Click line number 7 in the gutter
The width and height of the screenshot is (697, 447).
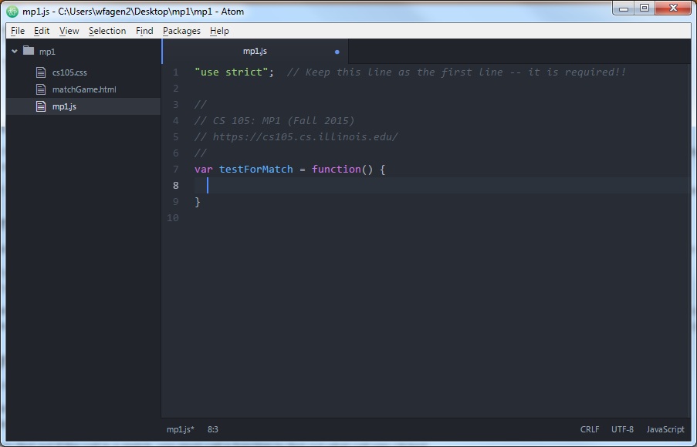pyautogui.click(x=176, y=169)
